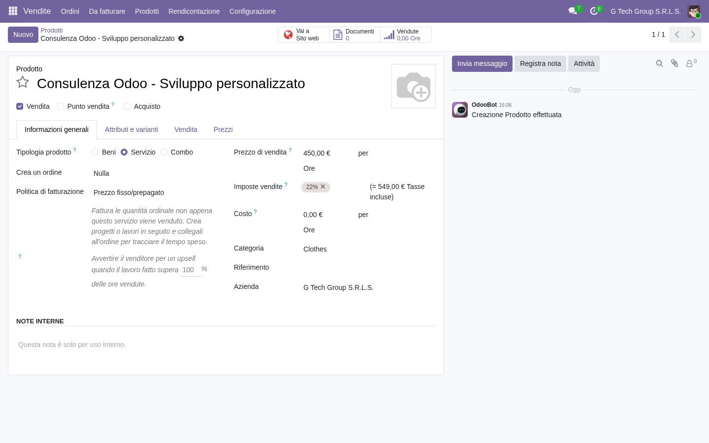The image size is (709, 443).
Task: Click the Attività button
Action: [x=584, y=63]
